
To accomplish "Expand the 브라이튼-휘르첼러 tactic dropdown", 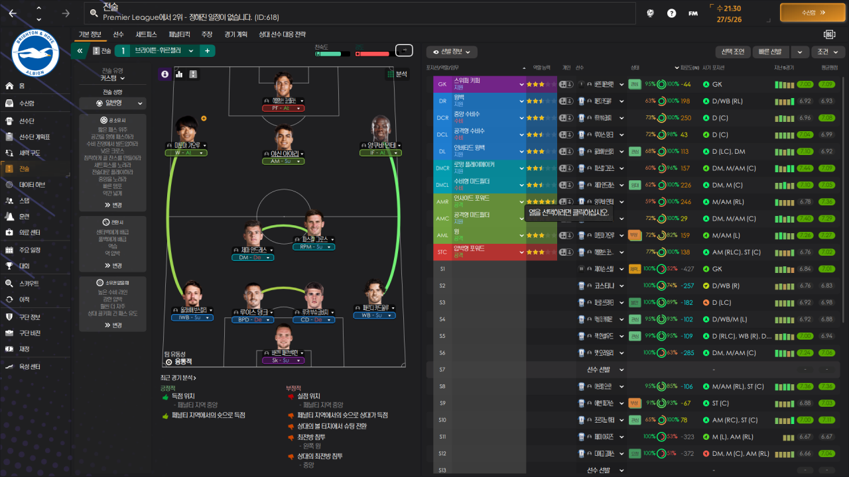I will pyautogui.click(x=191, y=51).
